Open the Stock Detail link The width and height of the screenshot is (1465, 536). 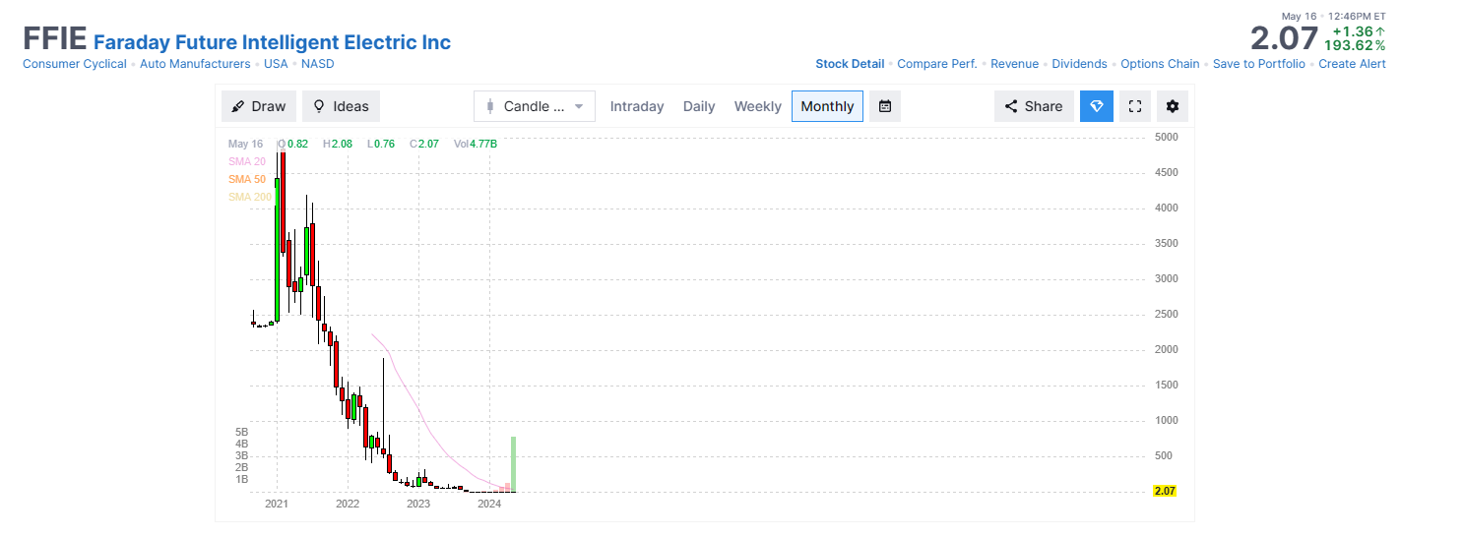click(x=850, y=64)
